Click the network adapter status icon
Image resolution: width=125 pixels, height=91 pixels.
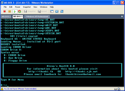(119, 89)
